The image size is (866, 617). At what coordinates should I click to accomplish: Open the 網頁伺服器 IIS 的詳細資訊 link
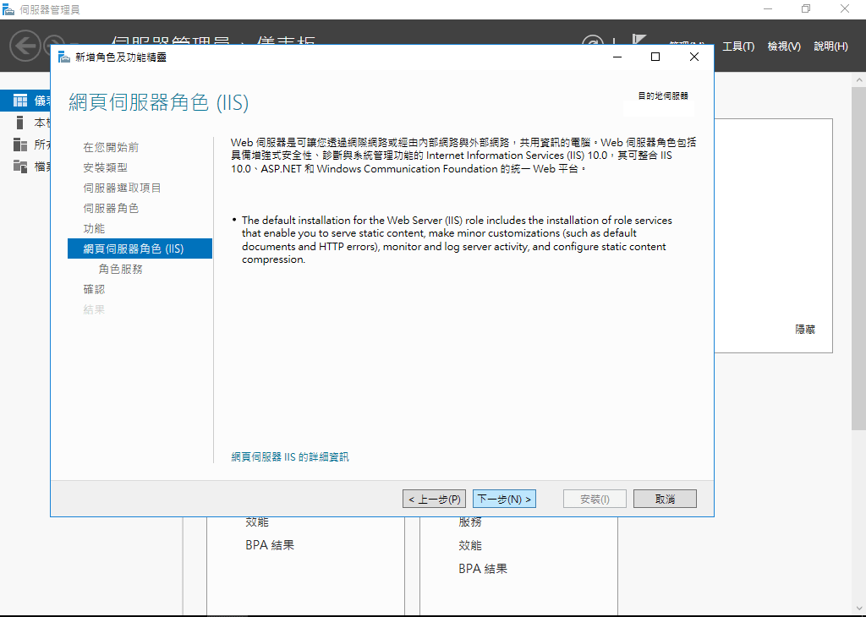tap(290, 457)
